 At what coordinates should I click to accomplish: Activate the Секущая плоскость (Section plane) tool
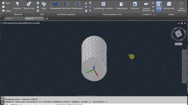[x=146, y=6]
